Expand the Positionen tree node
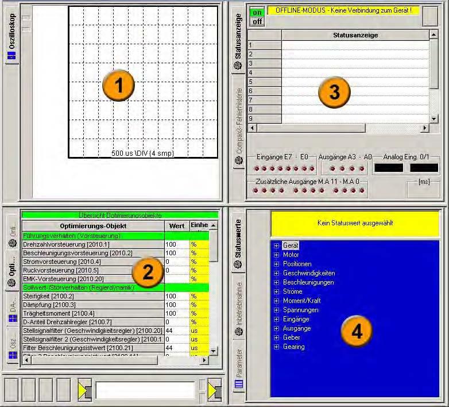This screenshot has height=407, width=449. pyautogui.click(x=276, y=264)
